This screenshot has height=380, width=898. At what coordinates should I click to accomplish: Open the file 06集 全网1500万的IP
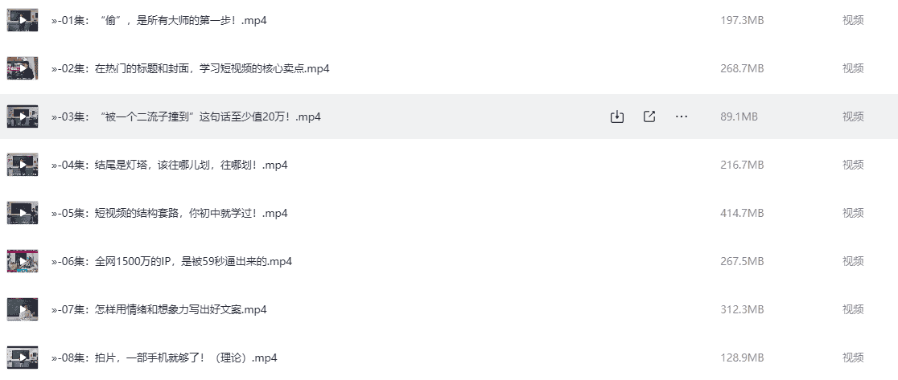tap(171, 261)
